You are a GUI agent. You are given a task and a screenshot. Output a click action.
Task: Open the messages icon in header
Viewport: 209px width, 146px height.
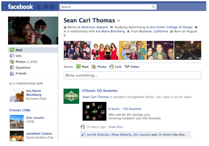pyautogui.click(x=45, y=7)
